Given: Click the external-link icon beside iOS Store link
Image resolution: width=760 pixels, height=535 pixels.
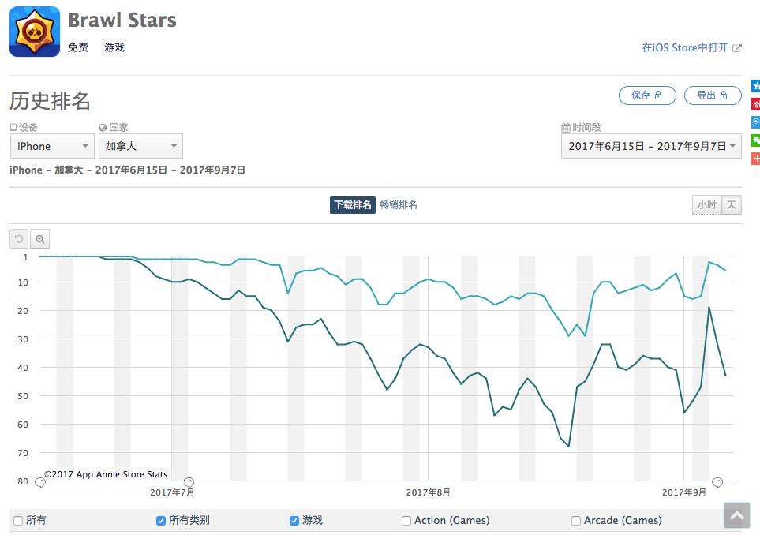Looking at the screenshot, I should [x=737, y=48].
